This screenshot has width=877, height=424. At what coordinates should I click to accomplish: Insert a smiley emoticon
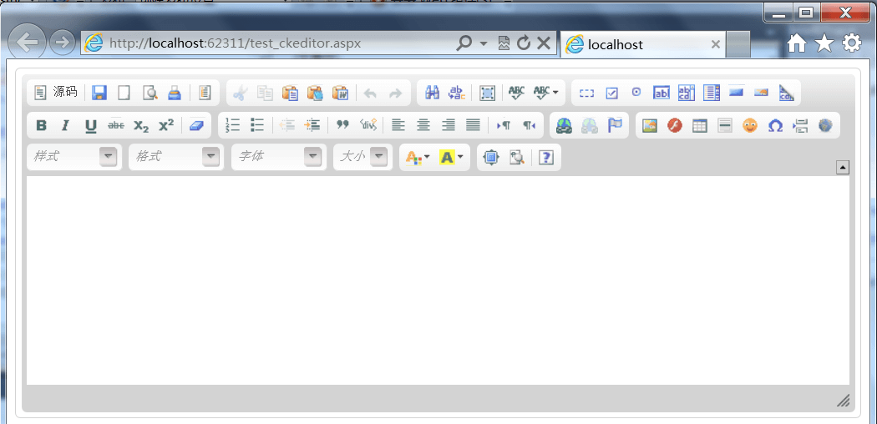coord(750,125)
